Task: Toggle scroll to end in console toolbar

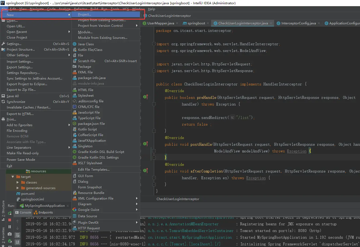Action: point(17,242)
